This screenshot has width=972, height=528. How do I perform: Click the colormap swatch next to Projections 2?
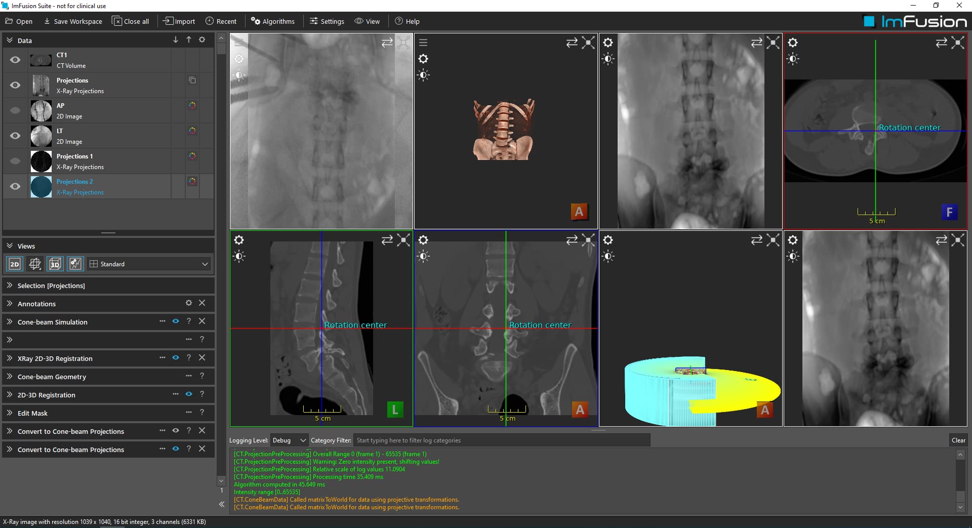click(x=192, y=181)
